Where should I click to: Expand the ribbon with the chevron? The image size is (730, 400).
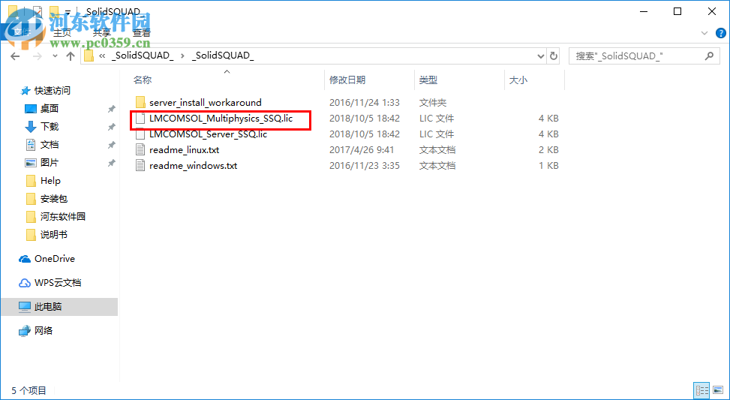704,33
